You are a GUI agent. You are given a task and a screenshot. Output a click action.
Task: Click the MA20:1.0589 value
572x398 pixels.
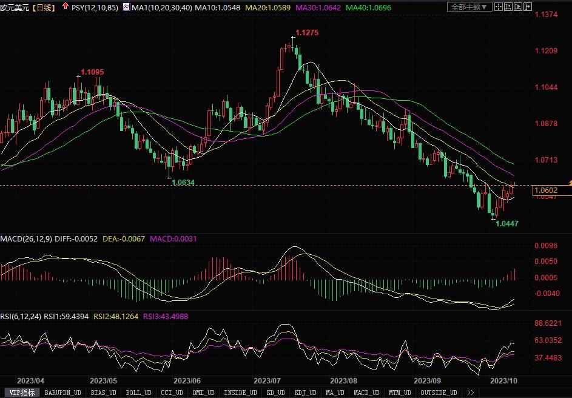pos(267,7)
